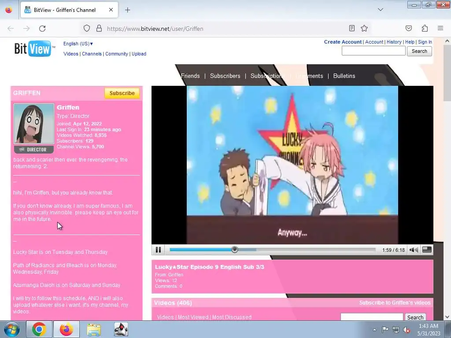
Task: Open the Firefox extensions puzzle icon
Action: 425,28
